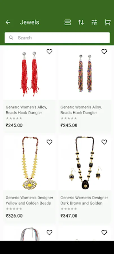
Task: Click the search magnifier icon
Action: pyautogui.click(x=11, y=38)
